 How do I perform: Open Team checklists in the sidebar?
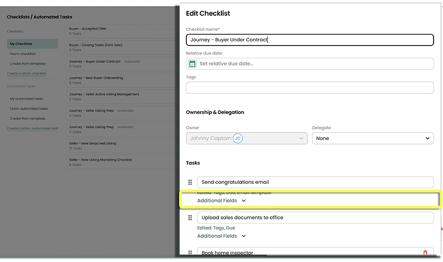tap(23, 54)
